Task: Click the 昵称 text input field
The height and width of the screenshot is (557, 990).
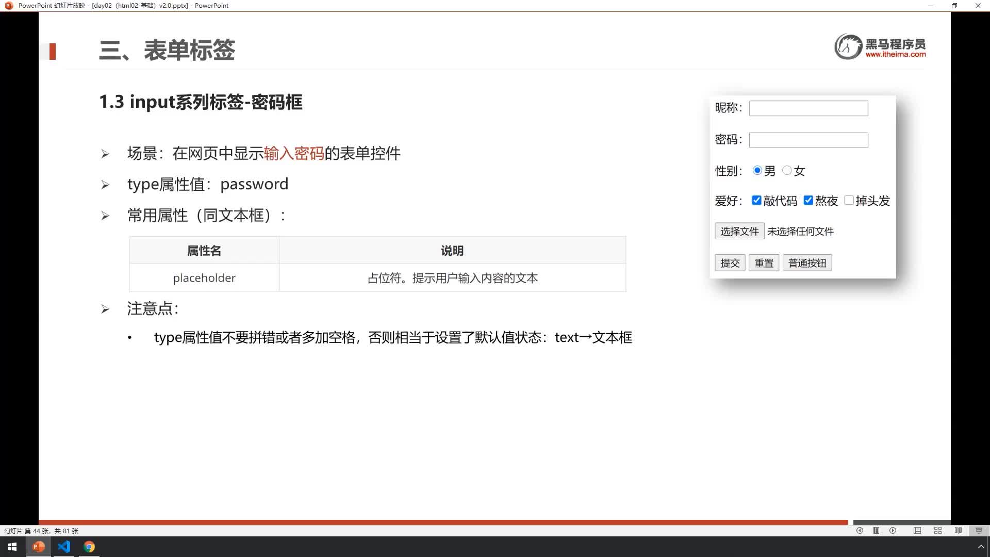Action: coord(808,108)
